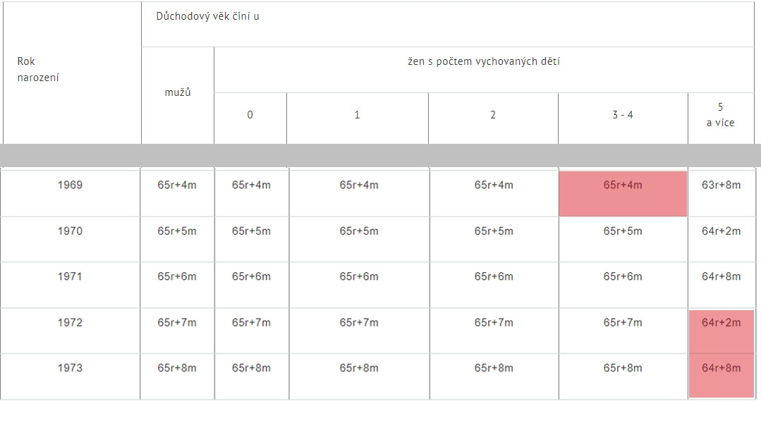Screen dimensions: 761x423
Task: Select the red 64r+2m cell in 1972 row
Action: (x=722, y=332)
